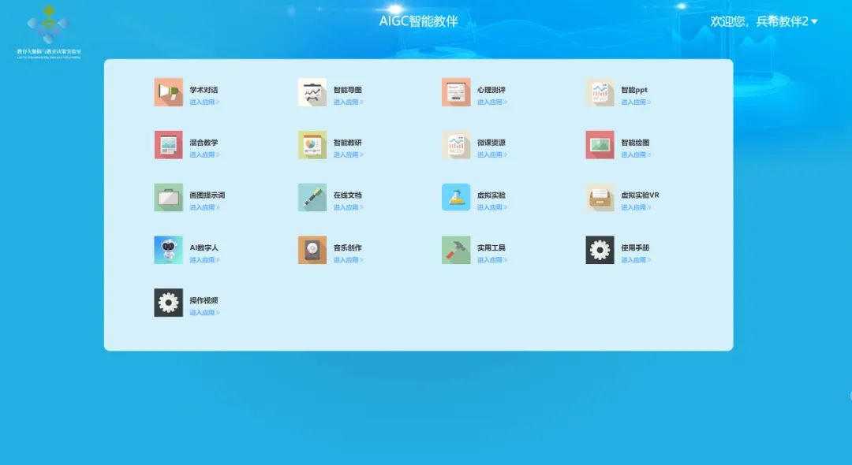The height and width of the screenshot is (465, 852).
Task: Open the 智能ppt icon
Action: pyautogui.click(x=600, y=92)
